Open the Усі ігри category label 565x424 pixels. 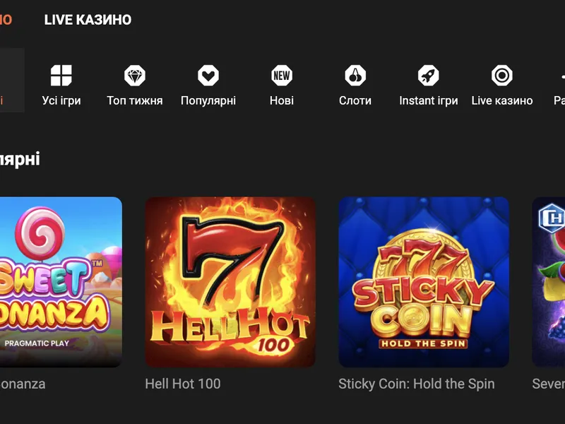61,100
